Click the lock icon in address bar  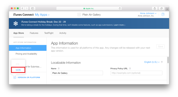[84, 9]
